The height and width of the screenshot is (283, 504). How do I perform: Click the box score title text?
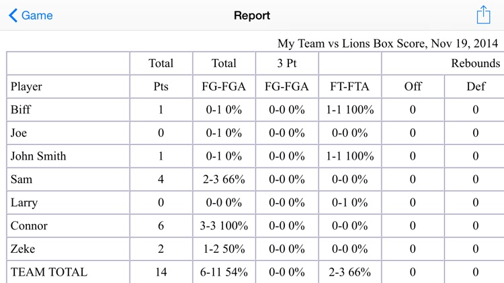[388, 44]
